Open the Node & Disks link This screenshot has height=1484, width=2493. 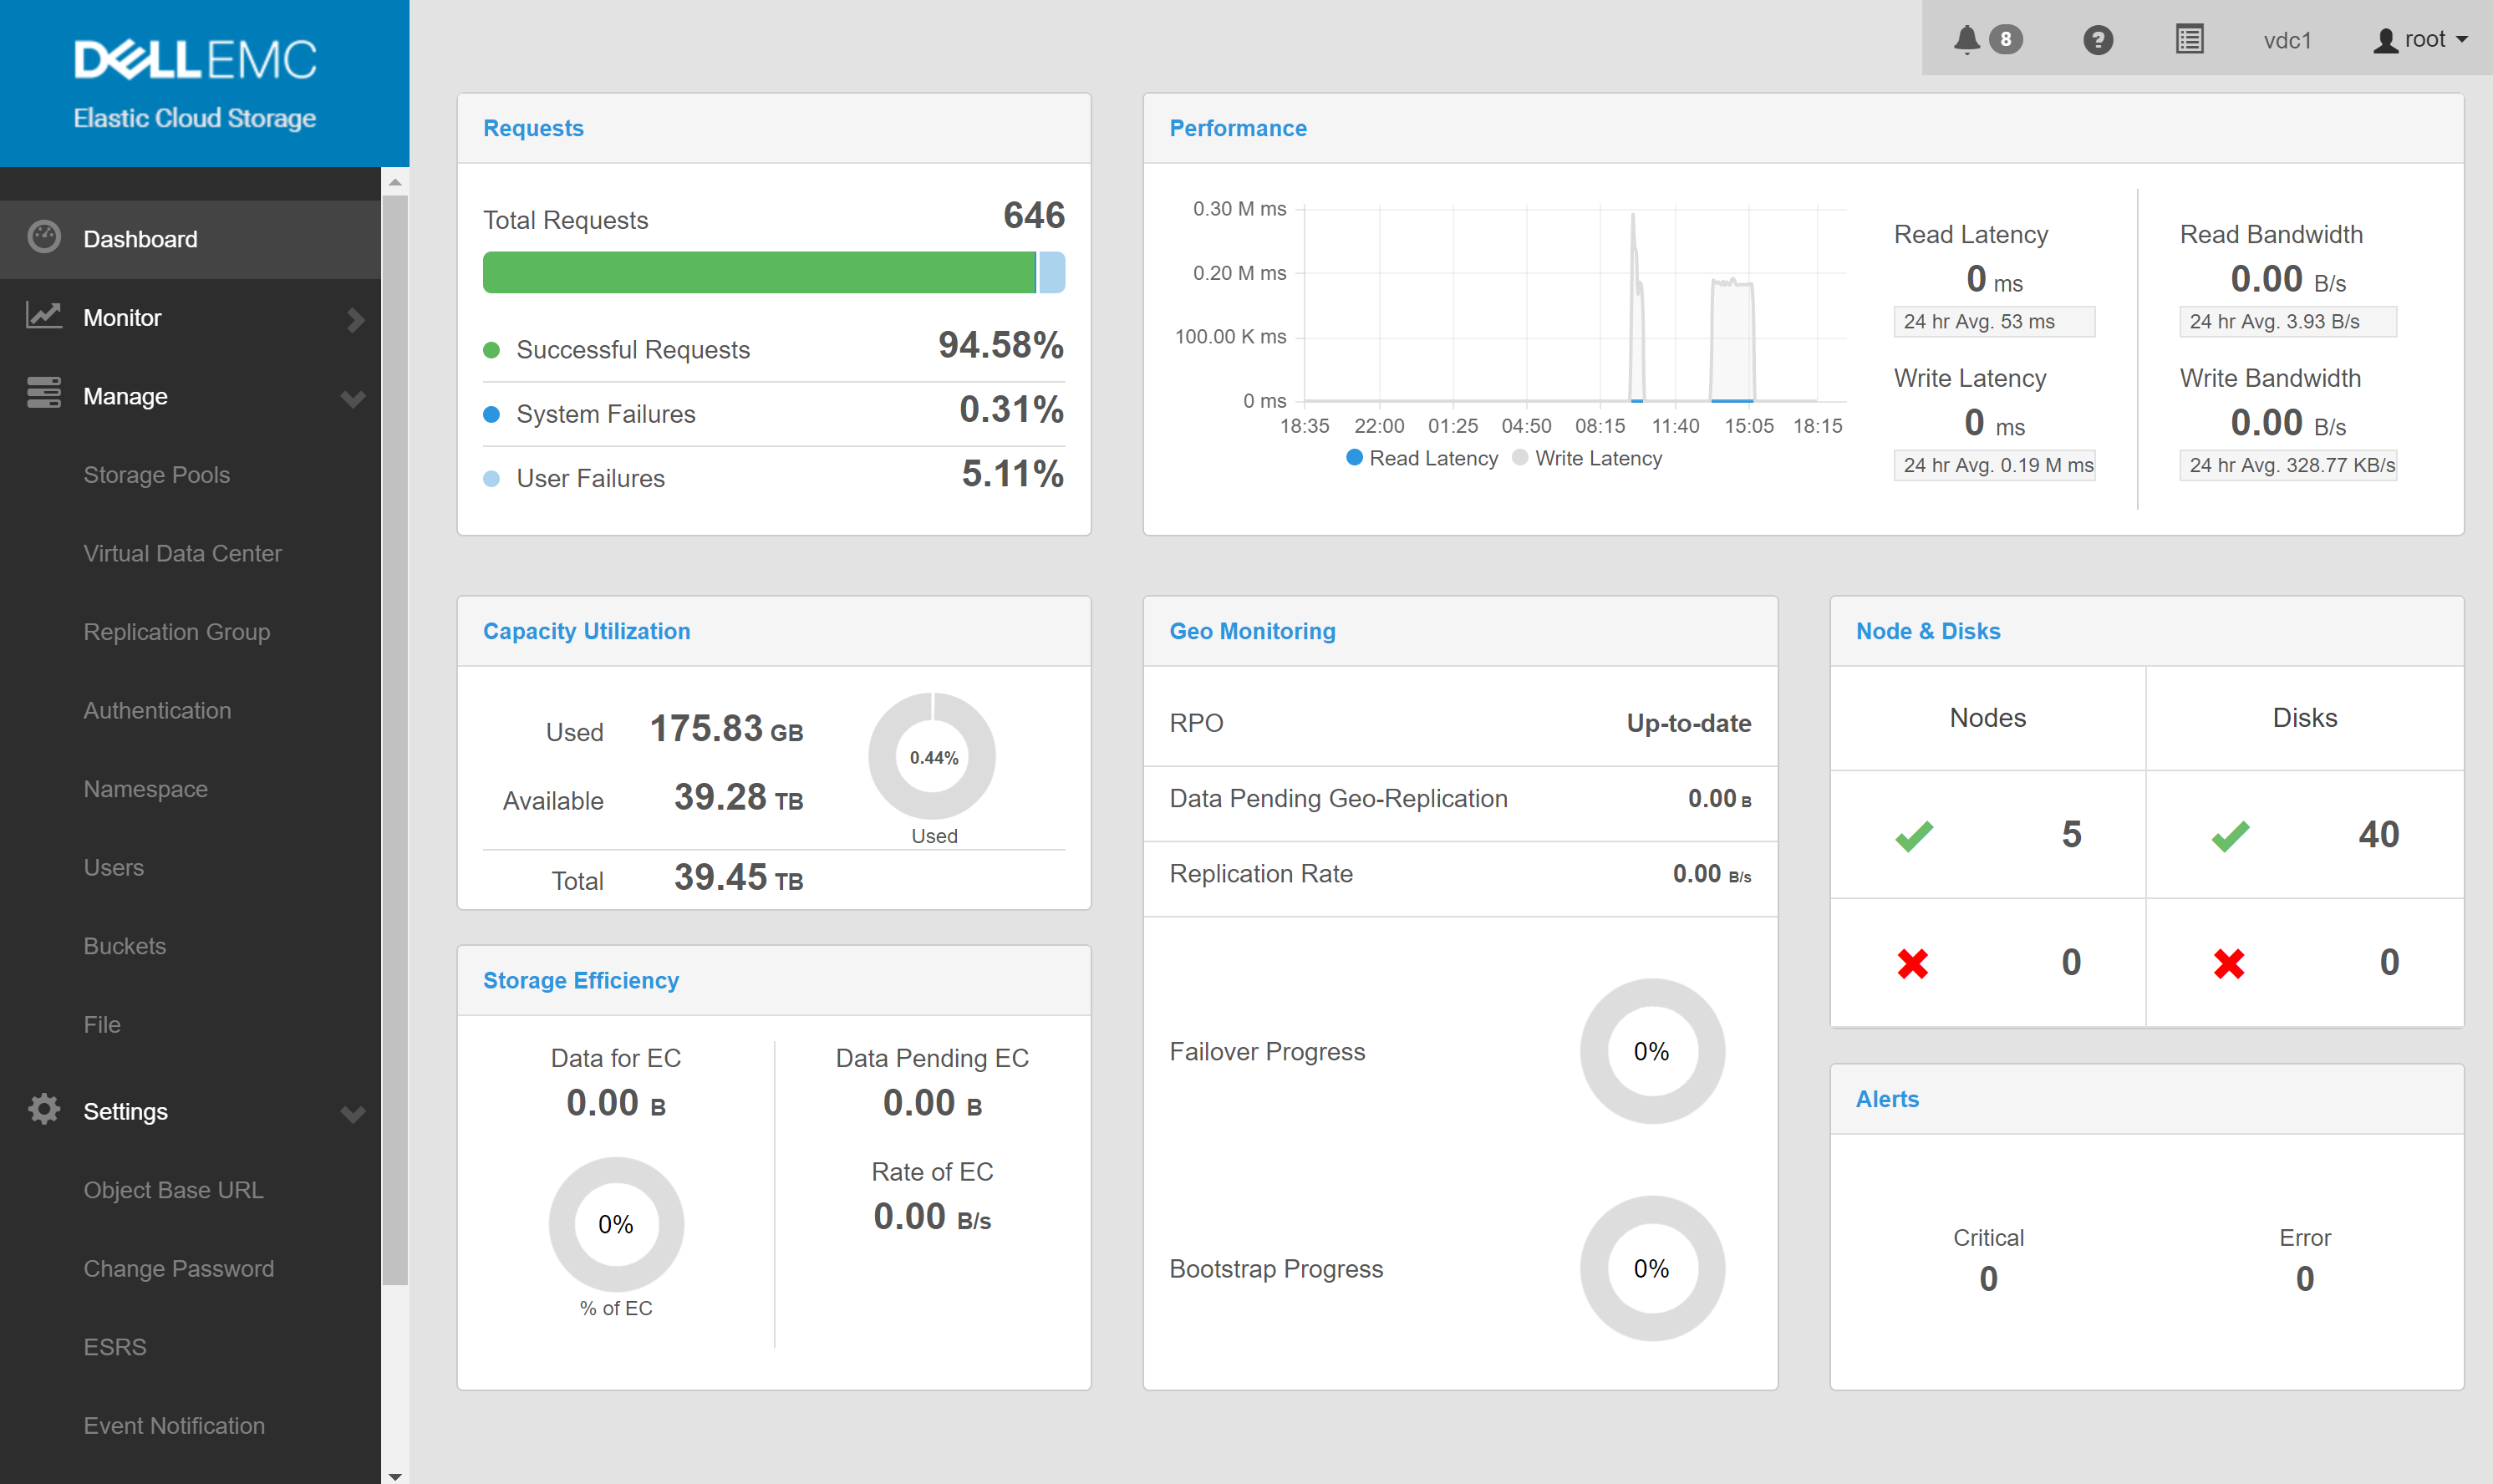coord(1928,631)
